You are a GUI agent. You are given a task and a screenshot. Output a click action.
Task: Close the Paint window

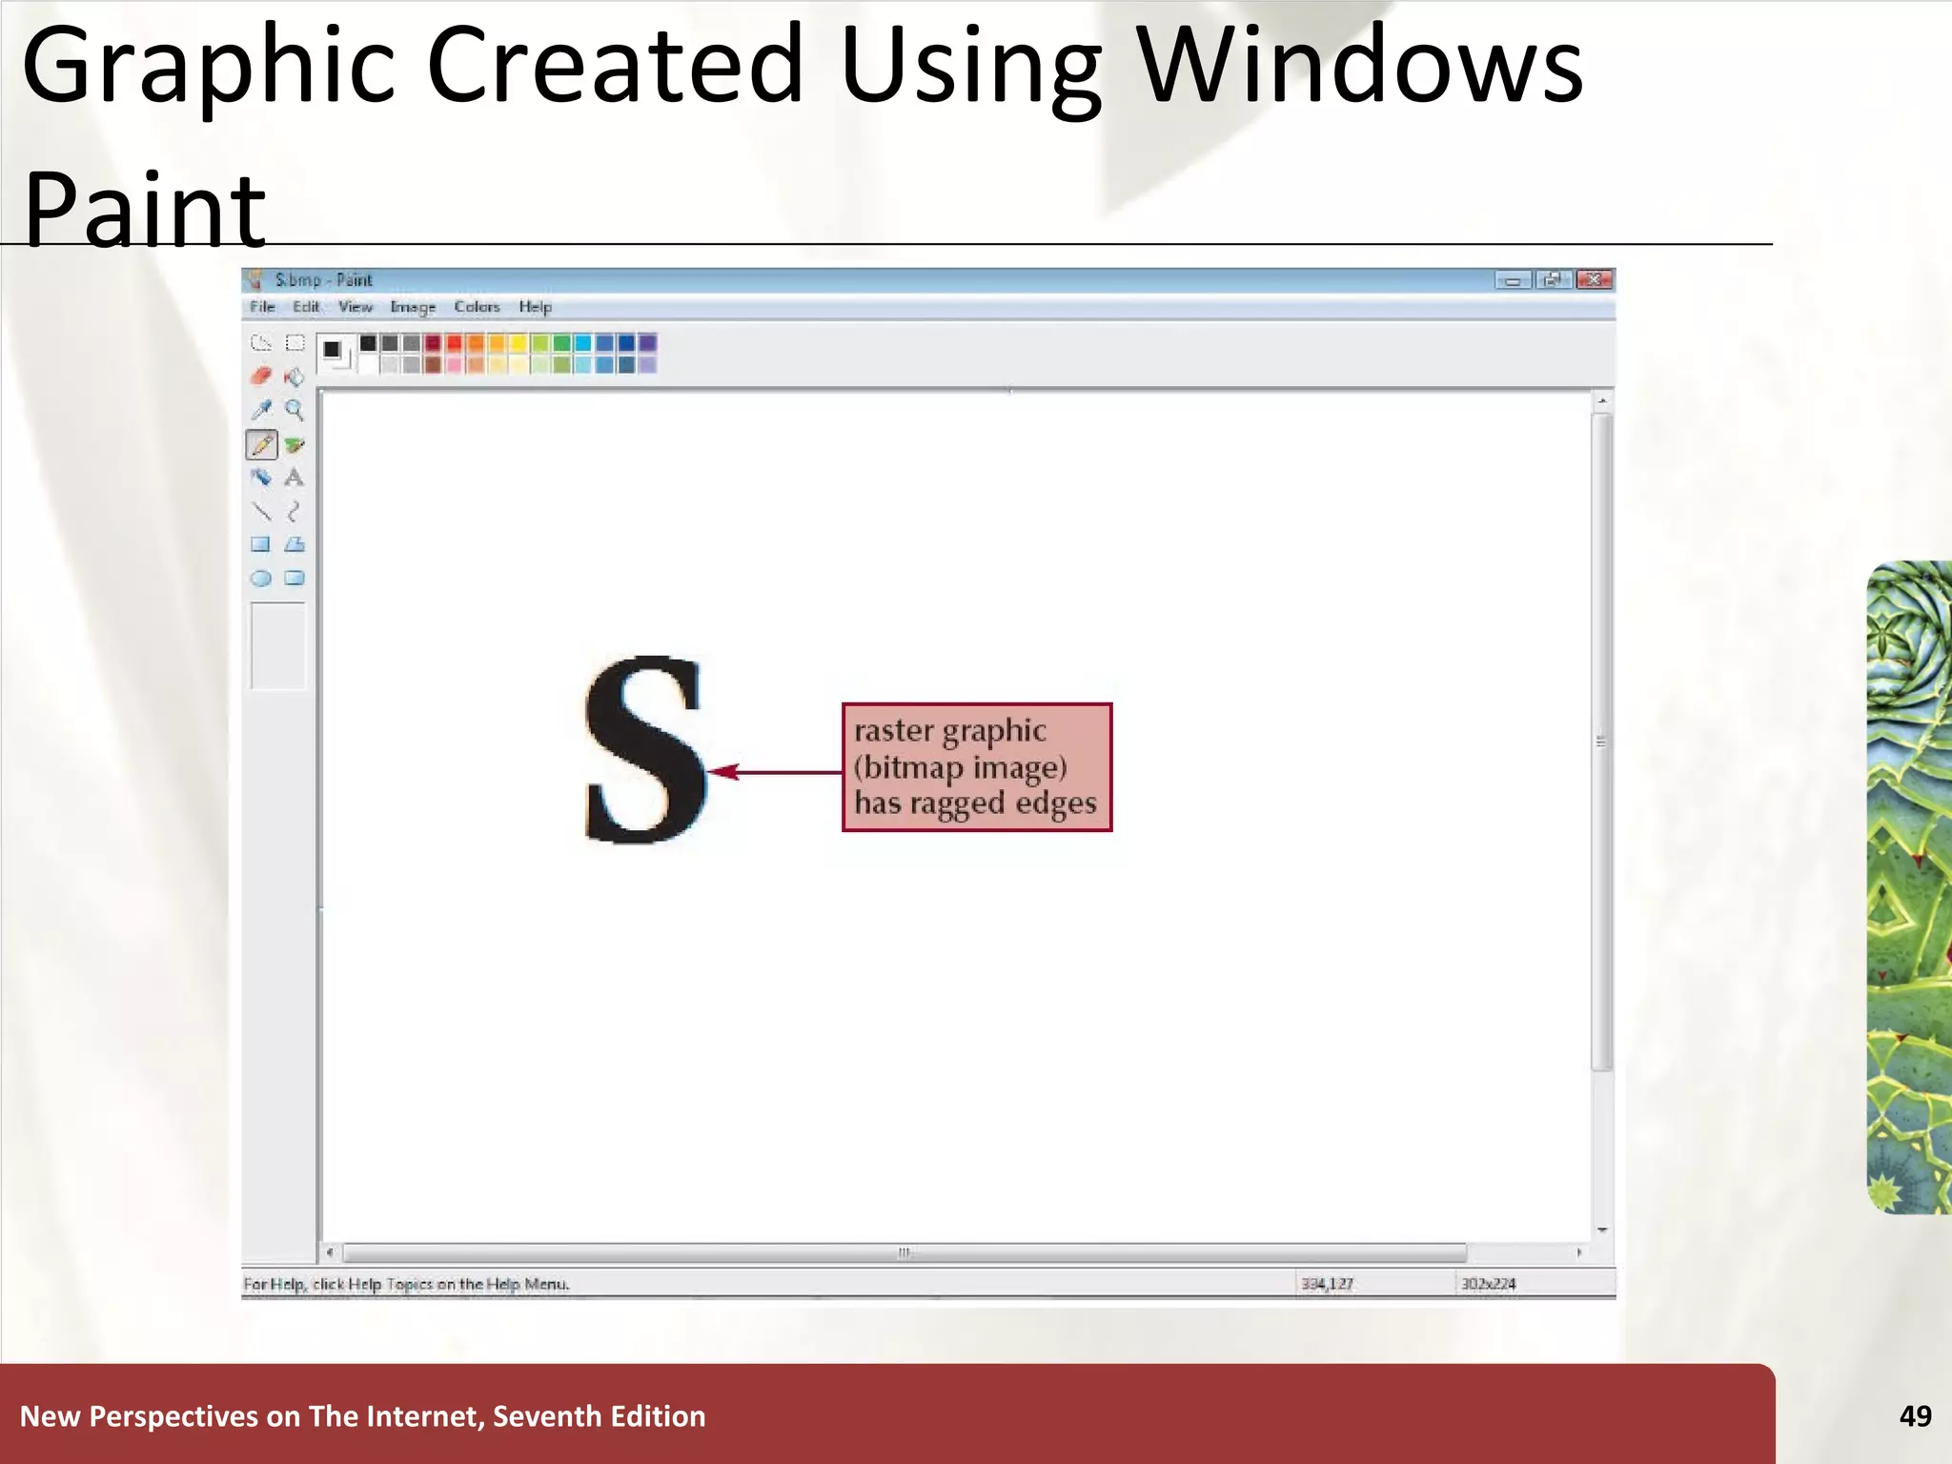click(1595, 280)
